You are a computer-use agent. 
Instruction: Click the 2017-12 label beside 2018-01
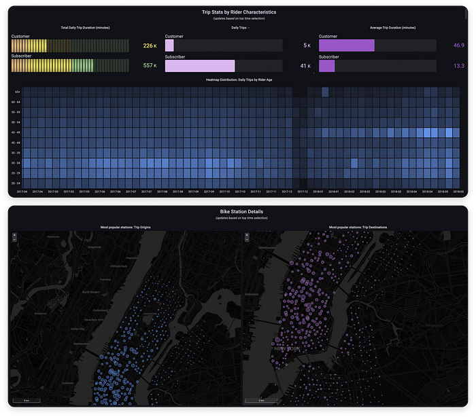coord(303,192)
